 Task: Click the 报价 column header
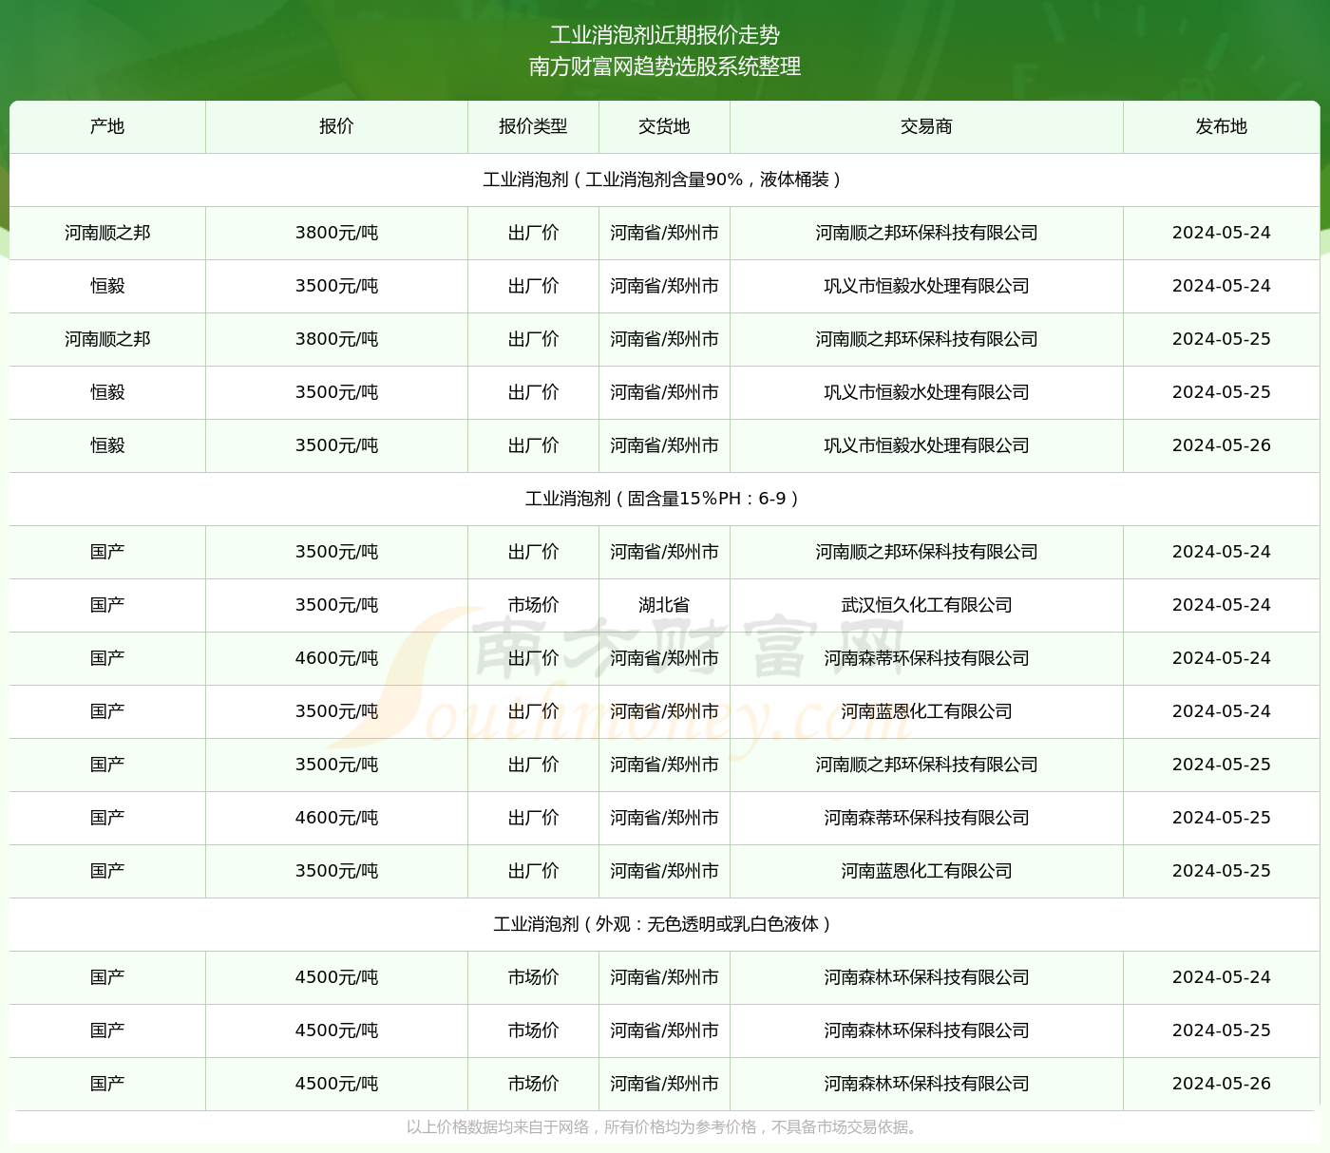click(336, 126)
